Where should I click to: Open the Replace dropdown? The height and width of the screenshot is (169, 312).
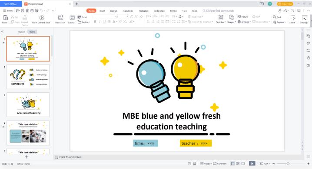click(x=279, y=22)
